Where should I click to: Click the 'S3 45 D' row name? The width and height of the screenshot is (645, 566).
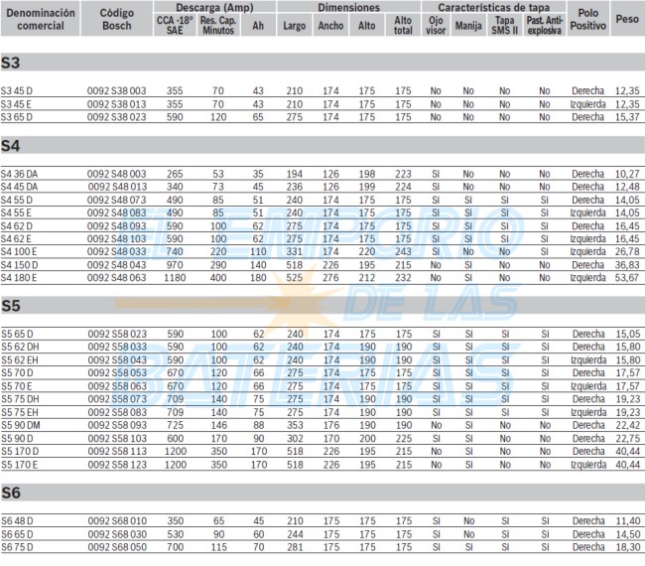tap(17, 91)
